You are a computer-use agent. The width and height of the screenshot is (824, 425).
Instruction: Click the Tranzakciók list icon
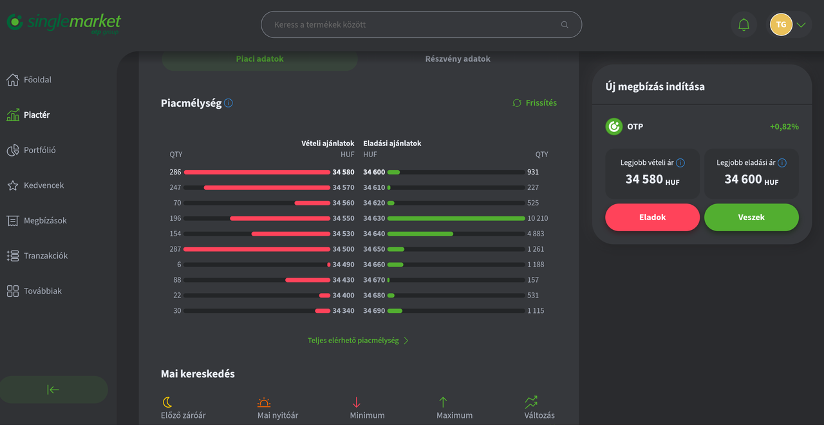pos(13,256)
